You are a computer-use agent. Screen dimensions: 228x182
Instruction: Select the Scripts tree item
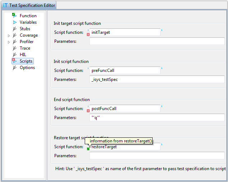point(26,61)
